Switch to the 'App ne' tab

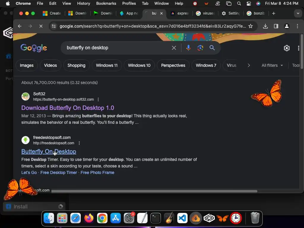(x=129, y=13)
